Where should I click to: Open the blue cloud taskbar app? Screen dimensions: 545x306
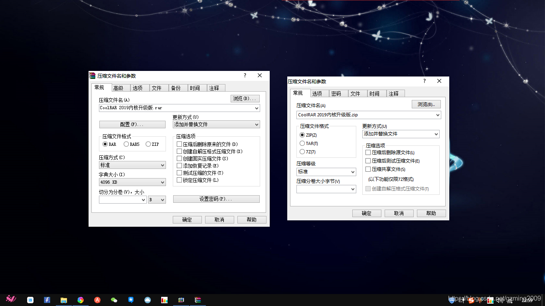[x=148, y=300]
